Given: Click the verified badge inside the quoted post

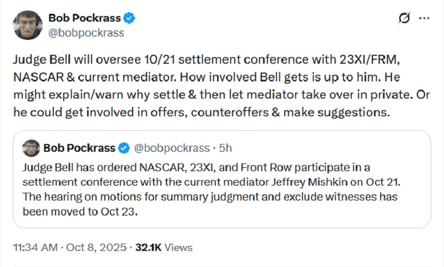Looking at the screenshot, I should point(124,148).
